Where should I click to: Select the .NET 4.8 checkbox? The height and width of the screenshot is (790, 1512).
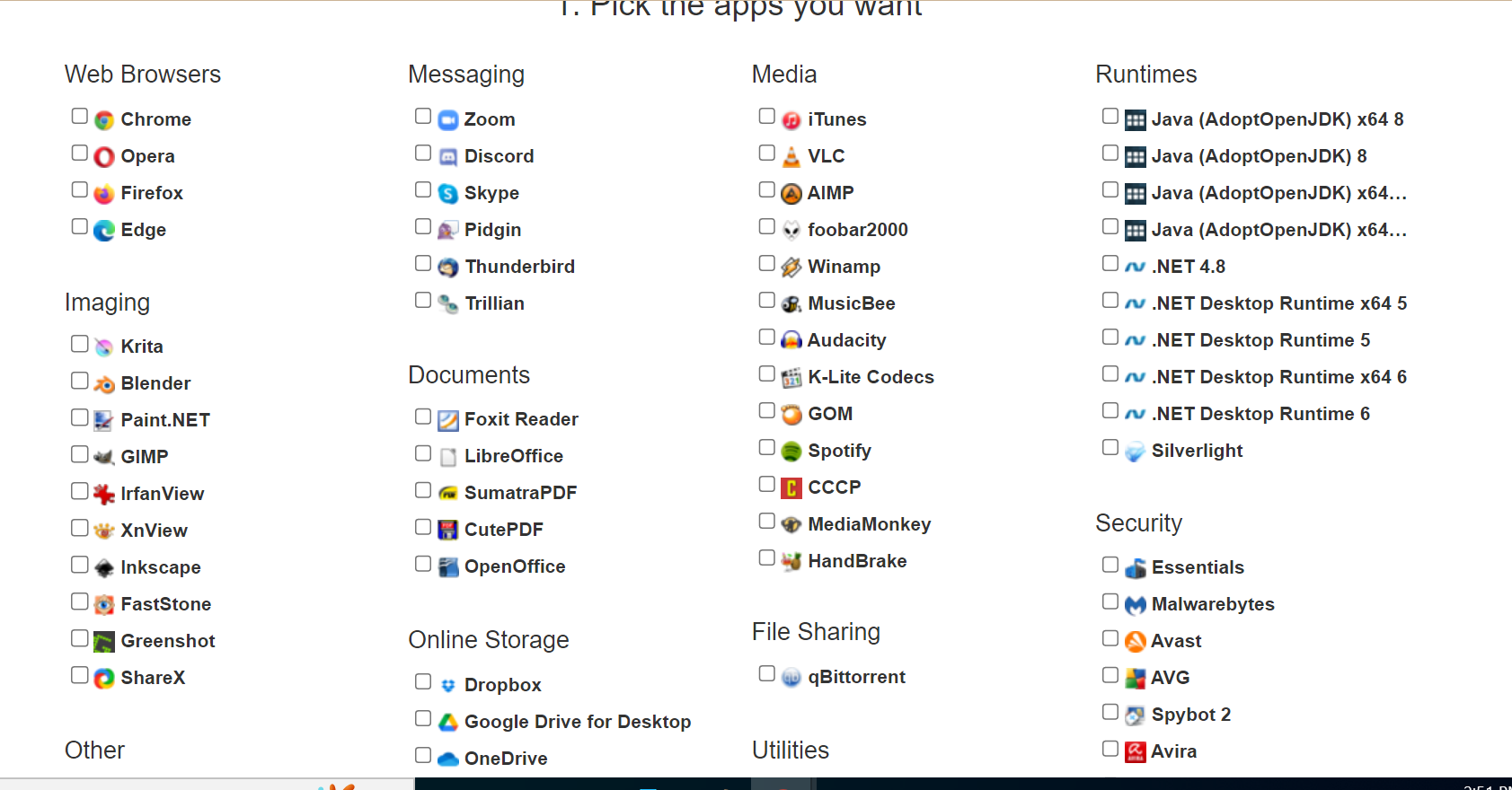point(1110,264)
